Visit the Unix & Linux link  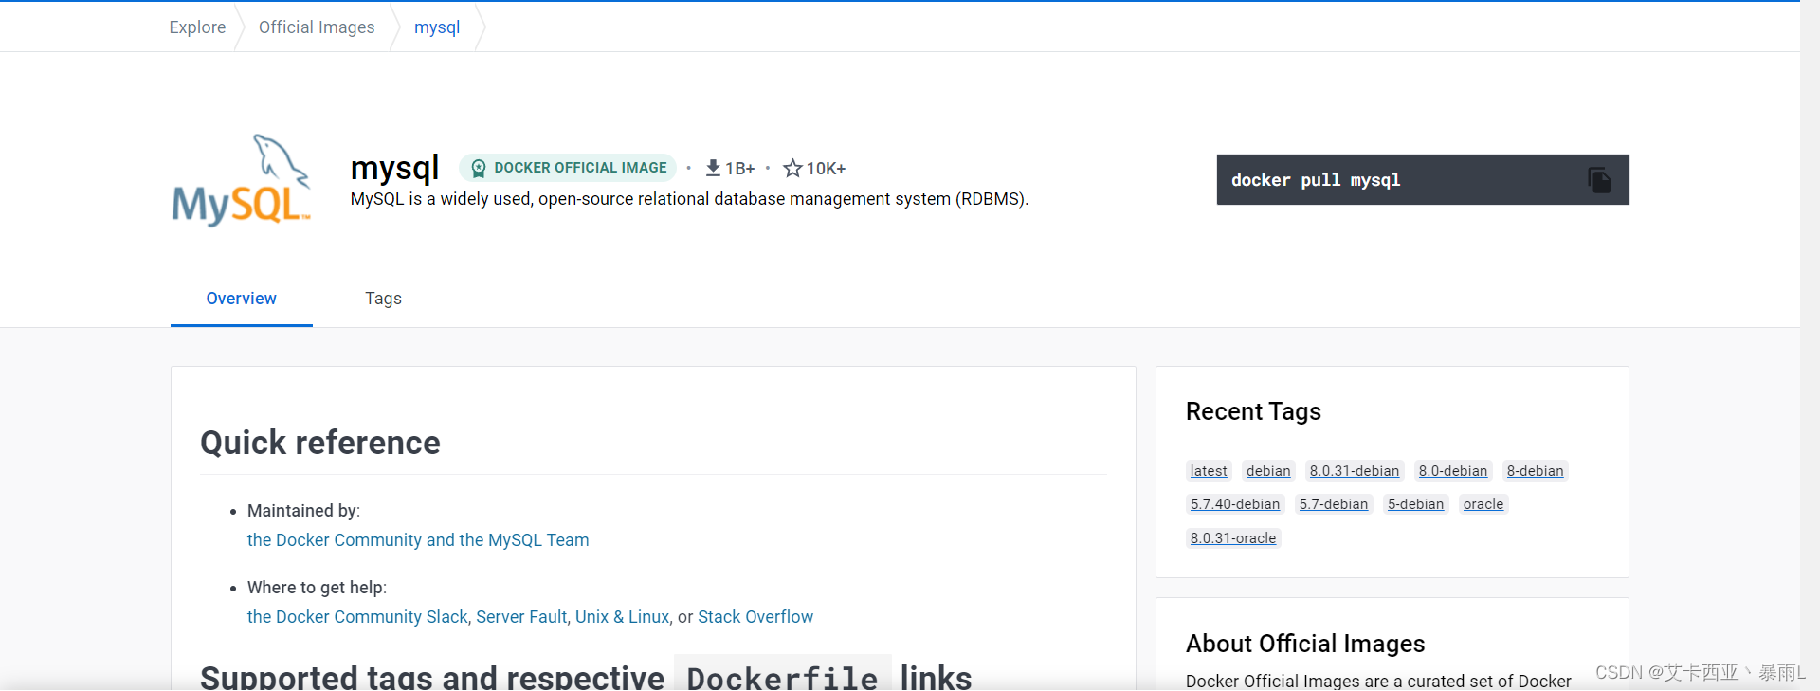pos(622,617)
